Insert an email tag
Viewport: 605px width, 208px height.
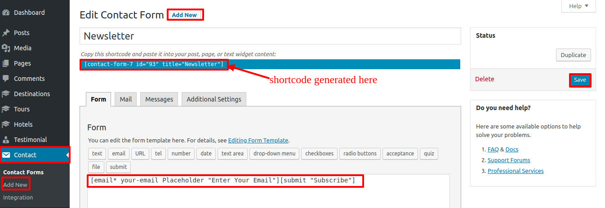(119, 154)
